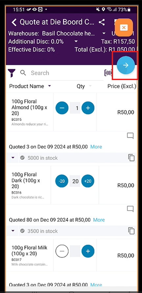Open the product filter funnel icon

[12, 73]
